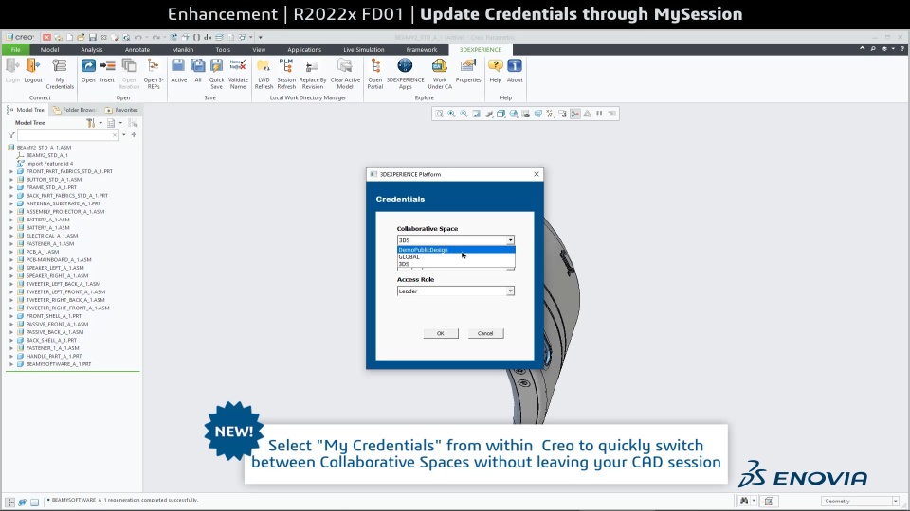Open quick access toolbar customize arrow
Image resolution: width=910 pixels, height=511 pixels.
pos(260,37)
